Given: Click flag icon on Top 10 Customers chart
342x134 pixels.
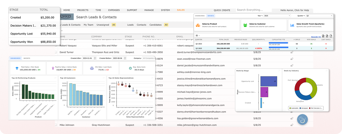Looking at the screenshot, I should coord(104,78).
